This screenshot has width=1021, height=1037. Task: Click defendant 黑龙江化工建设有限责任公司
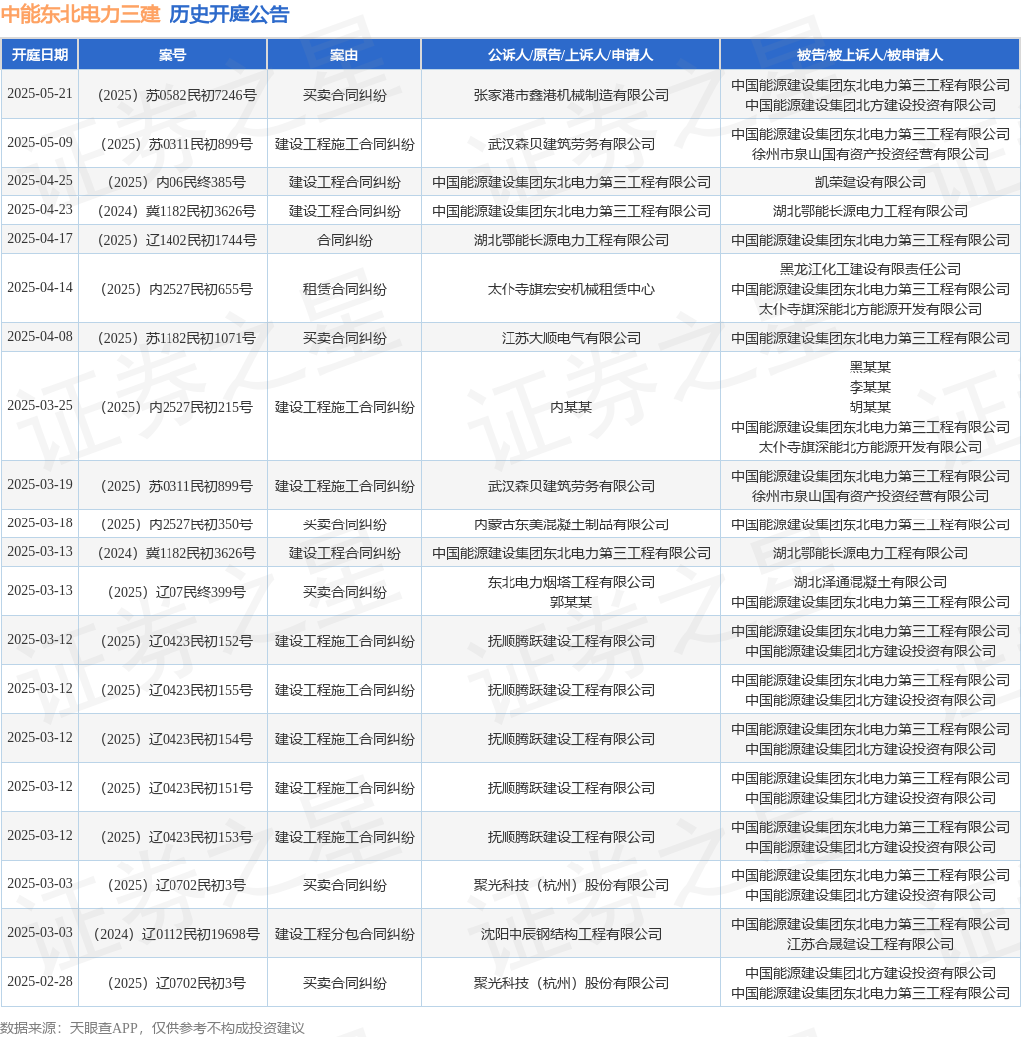870,269
